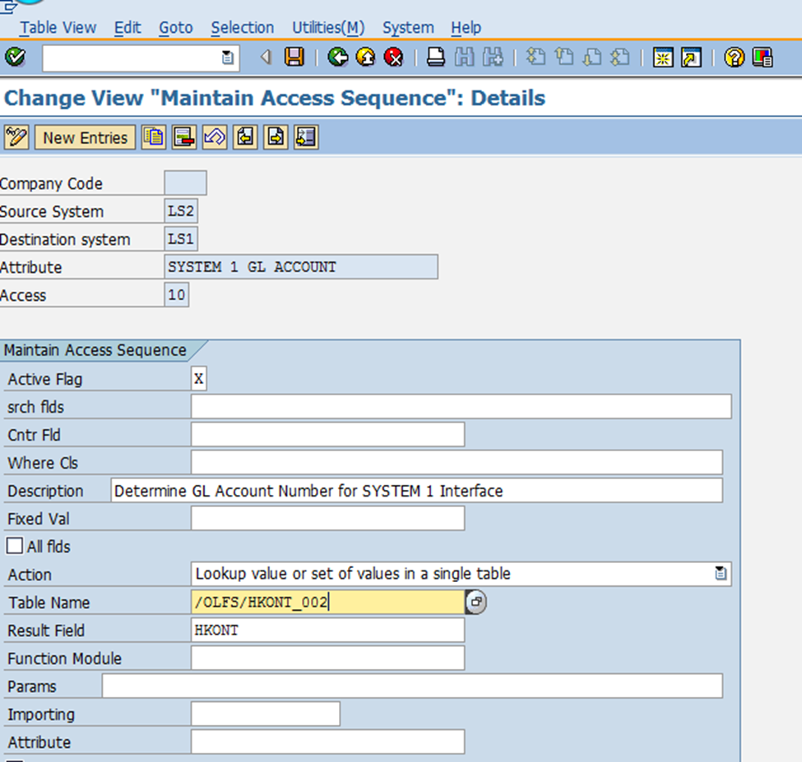The width and height of the screenshot is (802, 762).
Task: Save the current access sequence
Action: pyautogui.click(x=294, y=57)
